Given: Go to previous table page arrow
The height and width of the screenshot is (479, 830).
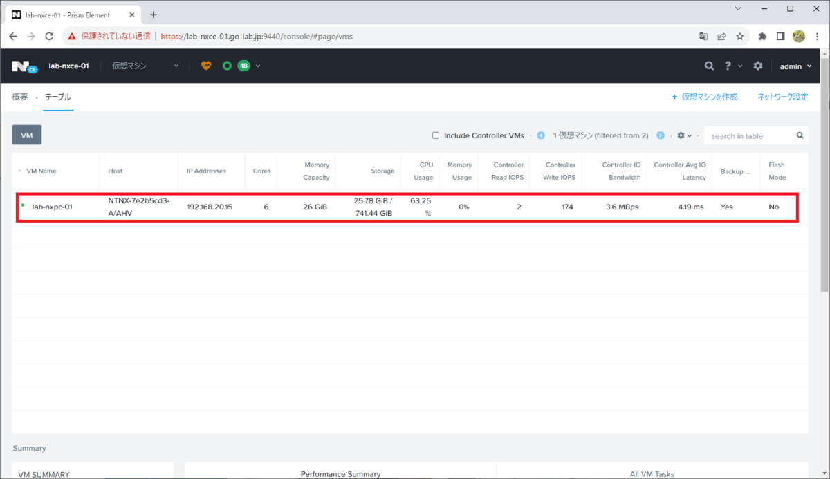Looking at the screenshot, I should point(541,135).
